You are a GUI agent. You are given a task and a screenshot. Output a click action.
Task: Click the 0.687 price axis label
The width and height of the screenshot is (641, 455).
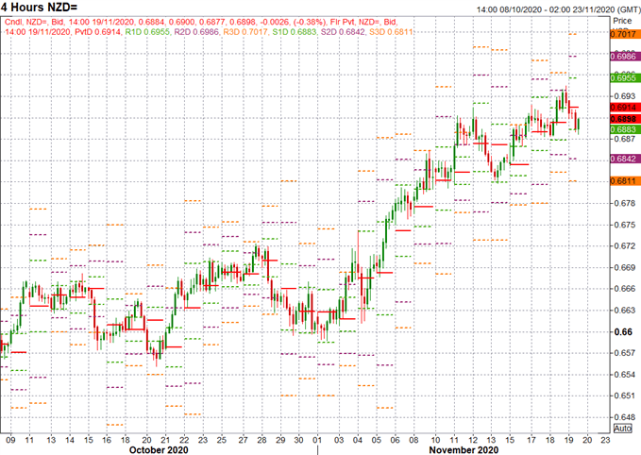tap(625, 139)
